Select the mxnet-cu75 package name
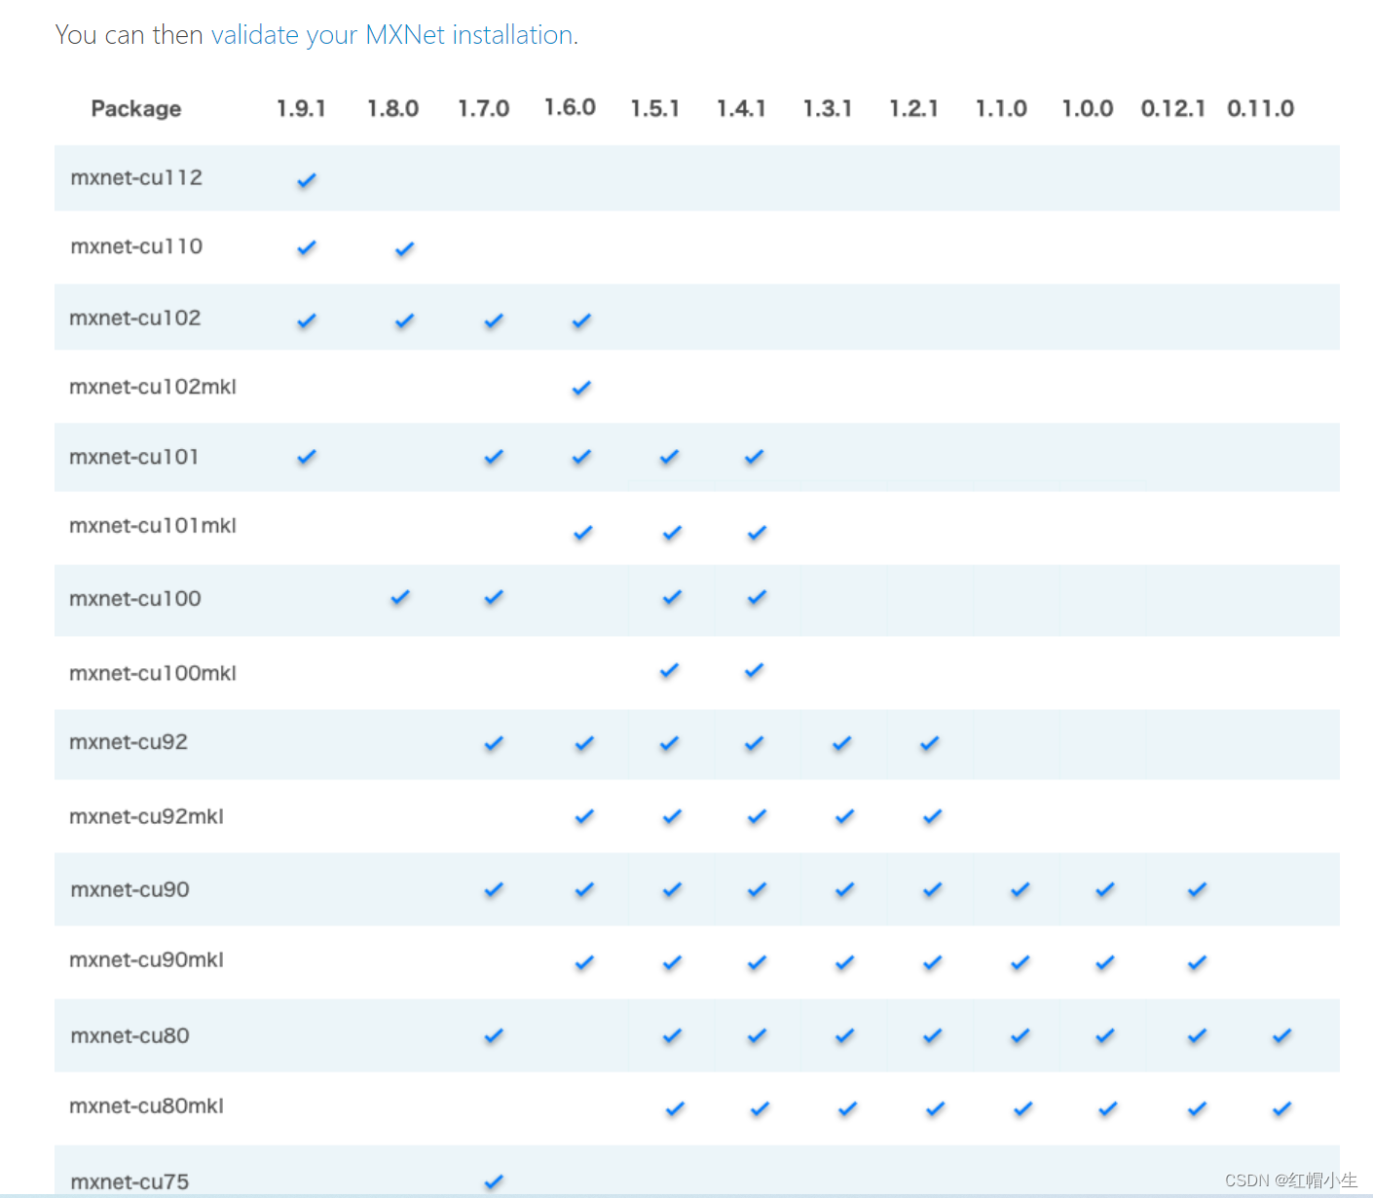This screenshot has width=1373, height=1198. (x=130, y=1181)
